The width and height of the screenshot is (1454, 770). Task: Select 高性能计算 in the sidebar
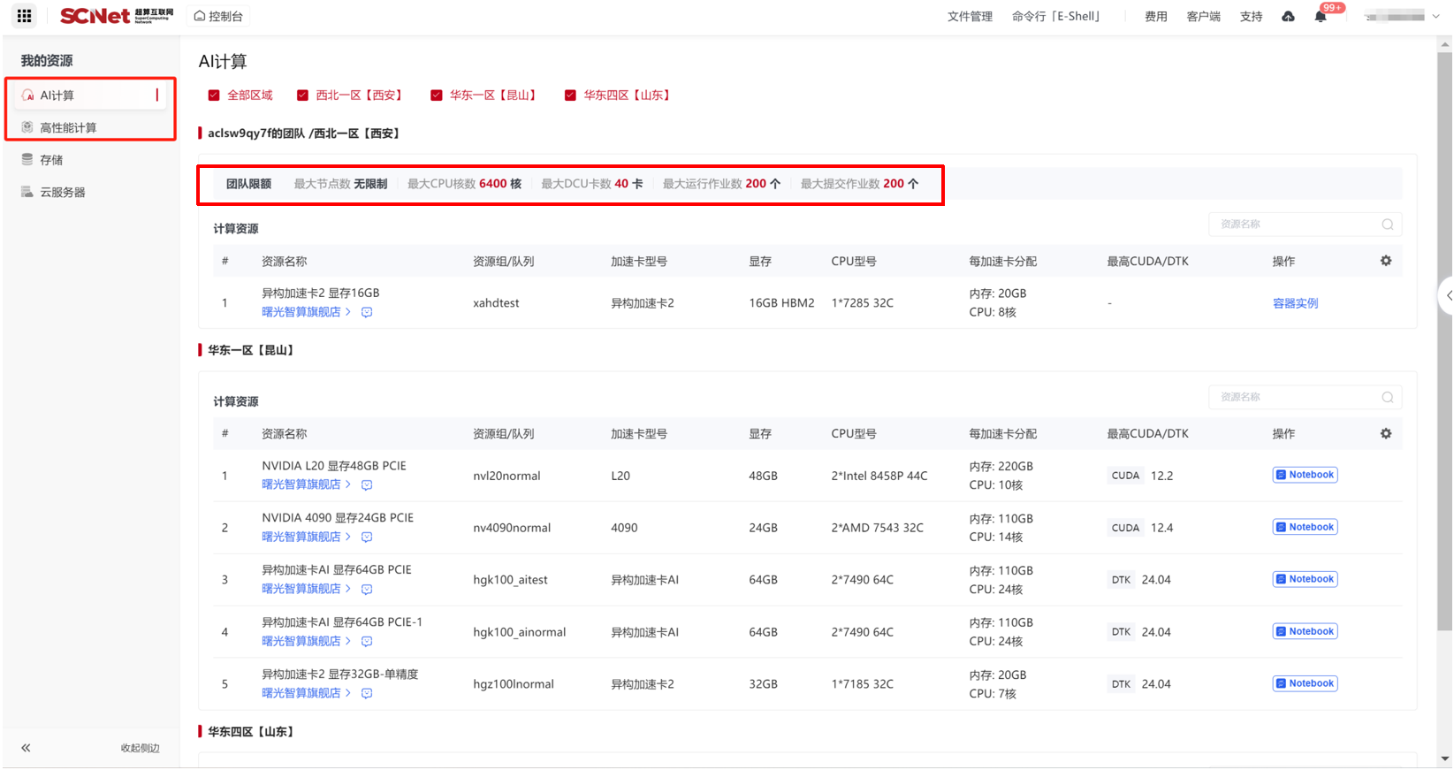coord(68,128)
